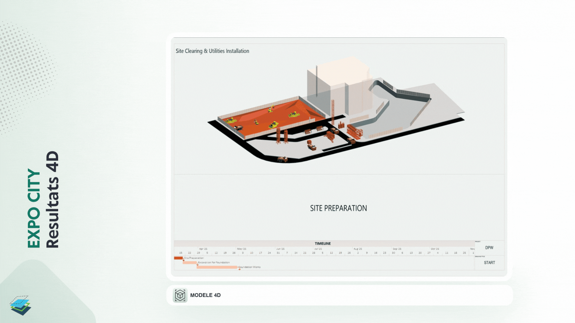This screenshot has height=323, width=575.
Task: Click the EXPO CITY vertical title
Action: tap(34, 208)
